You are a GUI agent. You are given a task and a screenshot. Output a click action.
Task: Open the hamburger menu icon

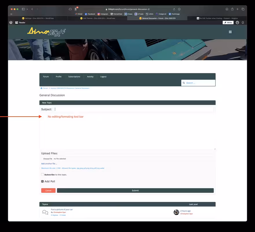(x=230, y=32)
